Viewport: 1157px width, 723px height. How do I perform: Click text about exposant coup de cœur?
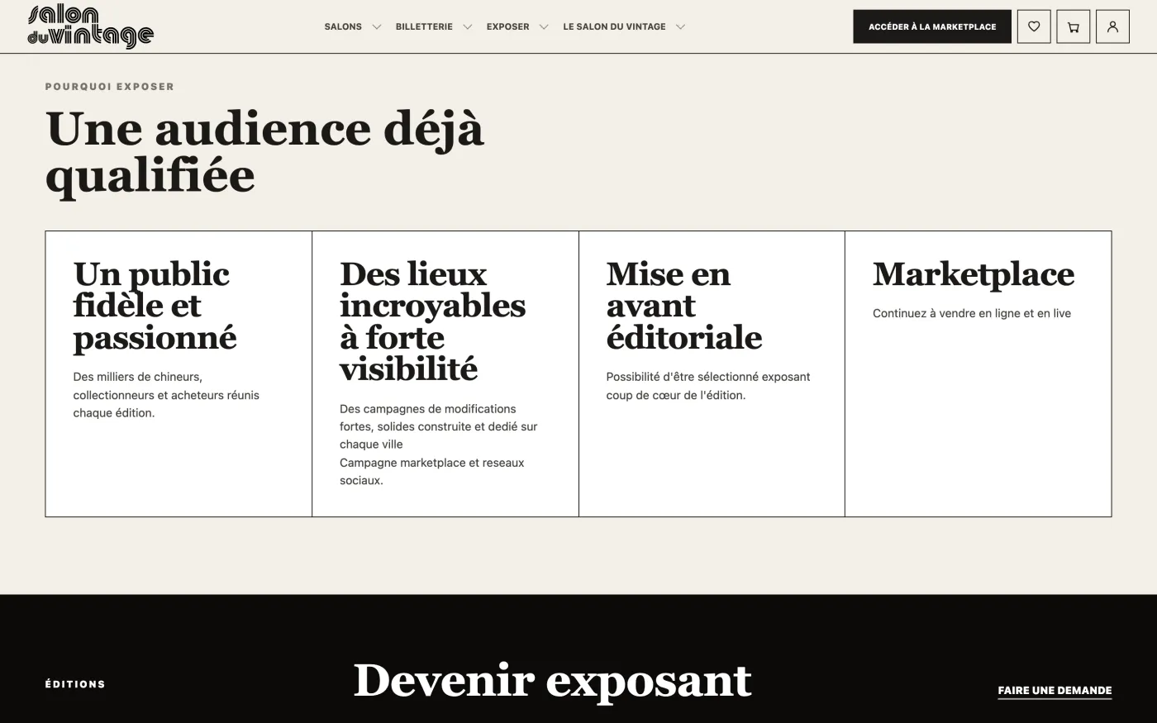708,386
